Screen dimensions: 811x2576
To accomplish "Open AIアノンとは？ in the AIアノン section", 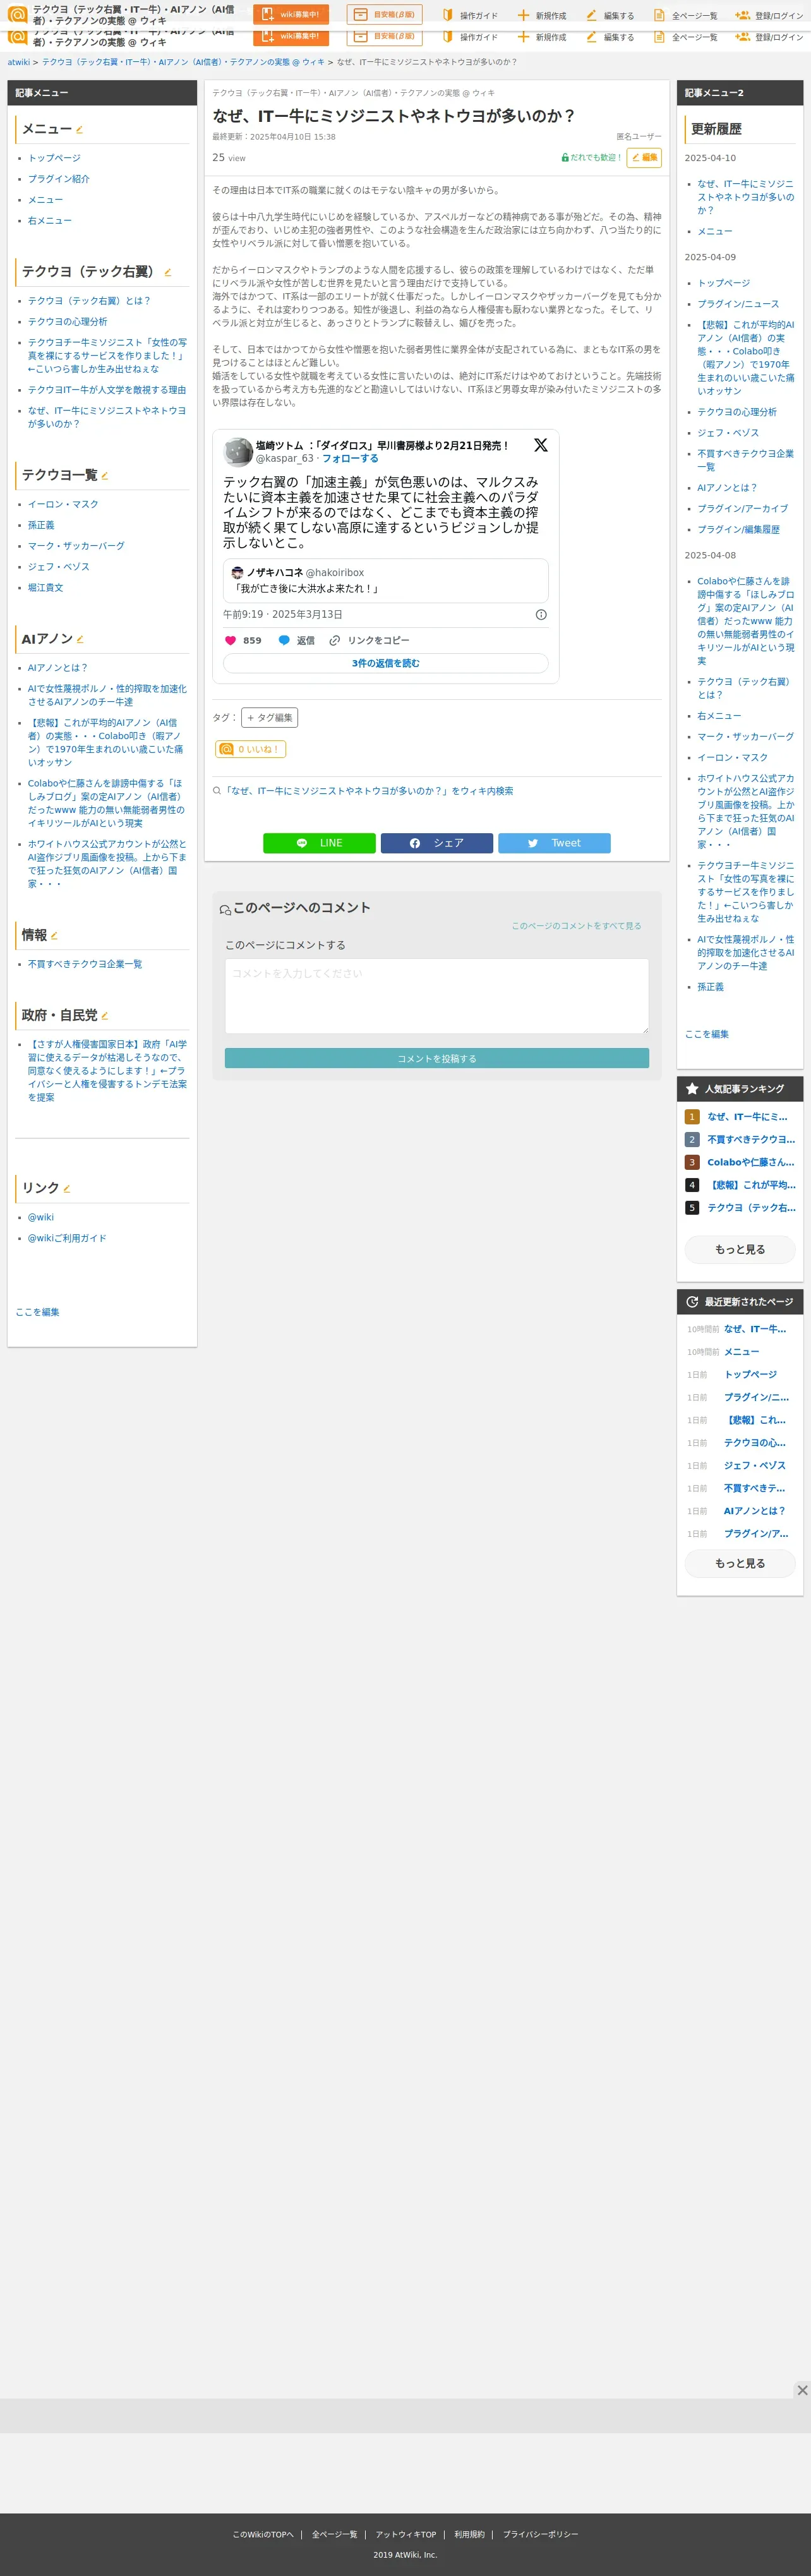I will pyautogui.click(x=57, y=668).
